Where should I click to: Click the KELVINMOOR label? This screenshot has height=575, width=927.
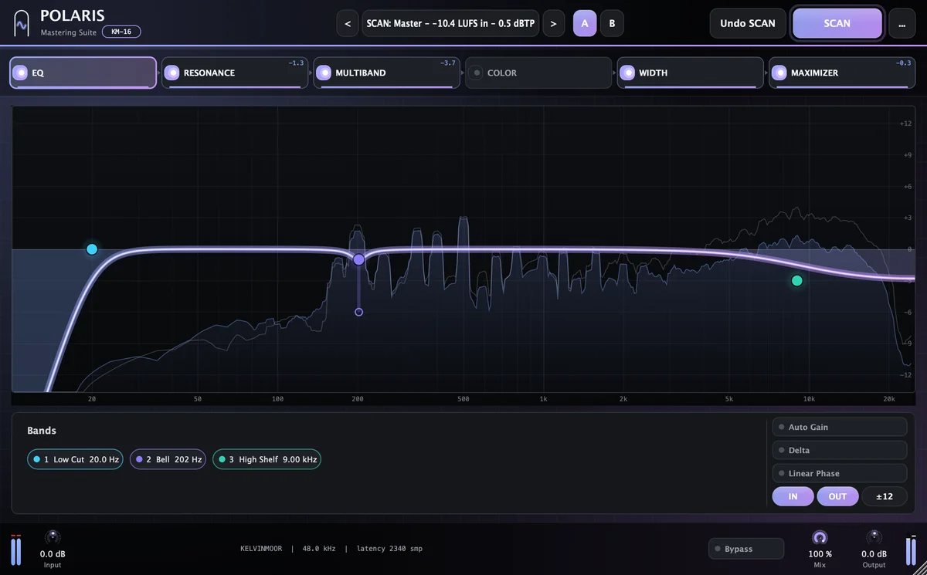262,549
